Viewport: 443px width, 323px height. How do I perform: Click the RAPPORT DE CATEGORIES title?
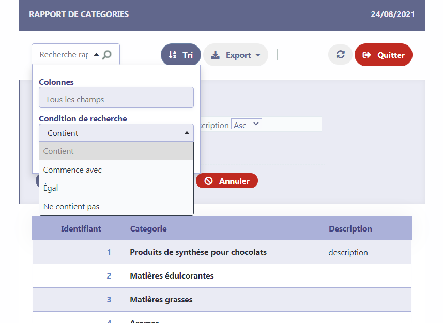point(79,14)
